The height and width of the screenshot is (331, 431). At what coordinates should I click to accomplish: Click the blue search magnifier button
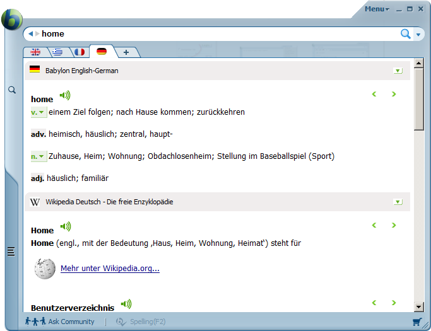pos(405,34)
